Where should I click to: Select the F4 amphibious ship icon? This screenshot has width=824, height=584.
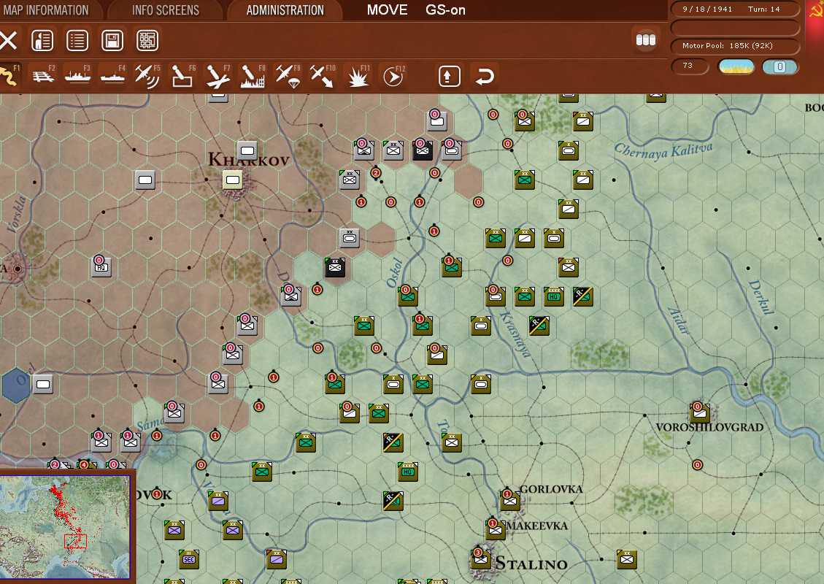click(112, 76)
